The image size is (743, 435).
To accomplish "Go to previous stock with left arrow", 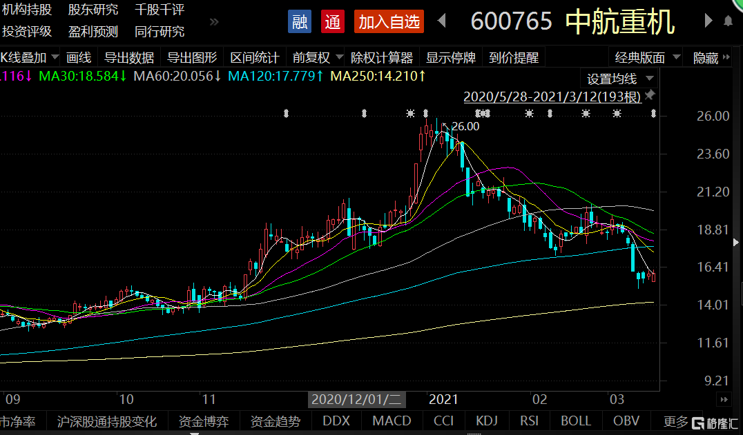I will (442, 21).
